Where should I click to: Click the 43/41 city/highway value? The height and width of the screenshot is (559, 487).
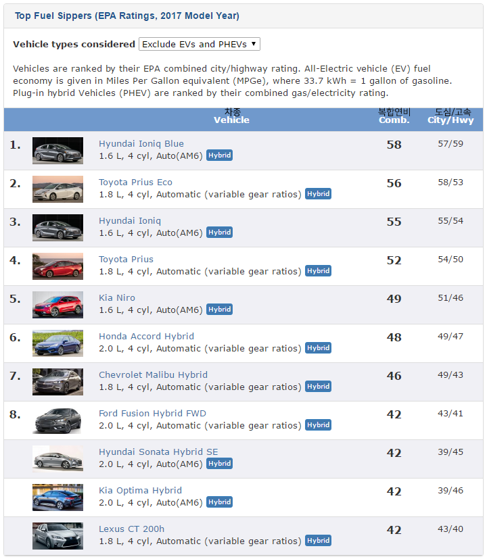click(450, 413)
